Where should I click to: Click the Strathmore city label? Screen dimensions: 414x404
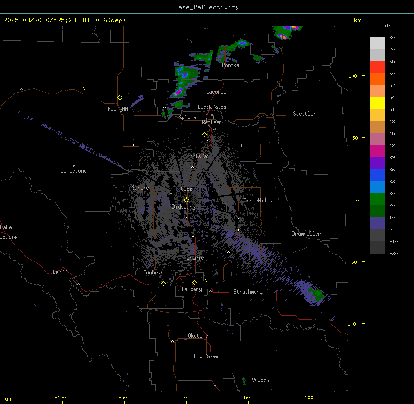pyautogui.click(x=248, y=292)
